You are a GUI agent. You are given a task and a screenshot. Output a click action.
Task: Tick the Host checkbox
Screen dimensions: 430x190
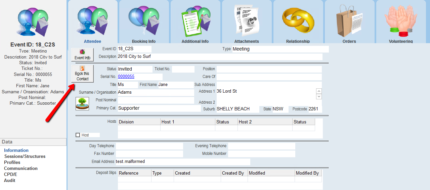(78, 135)
